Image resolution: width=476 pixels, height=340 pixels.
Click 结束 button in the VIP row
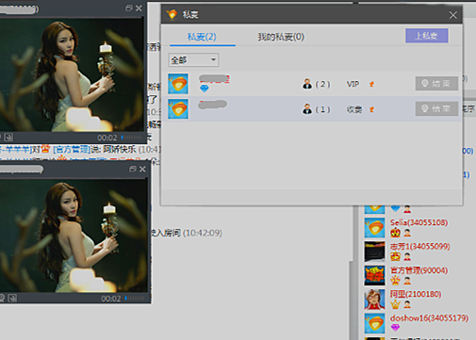[x=436, y=84]
